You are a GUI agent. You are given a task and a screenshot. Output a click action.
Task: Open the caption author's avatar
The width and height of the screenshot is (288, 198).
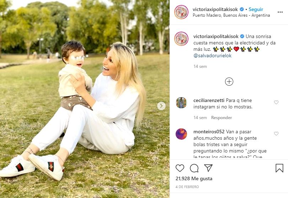(181, 39)
